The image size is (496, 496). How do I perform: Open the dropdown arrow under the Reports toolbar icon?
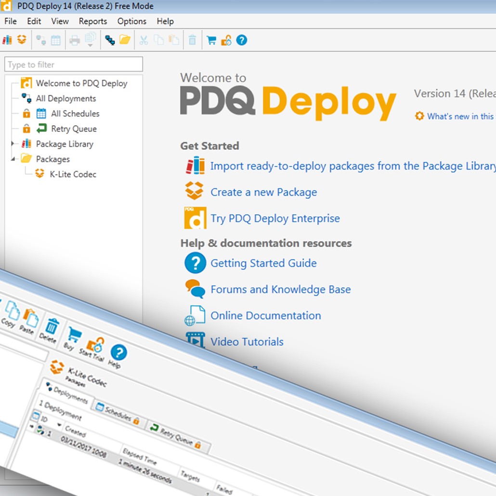[x=90, y=46]
